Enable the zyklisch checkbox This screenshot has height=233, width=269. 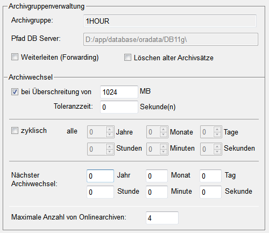(15, 130)
